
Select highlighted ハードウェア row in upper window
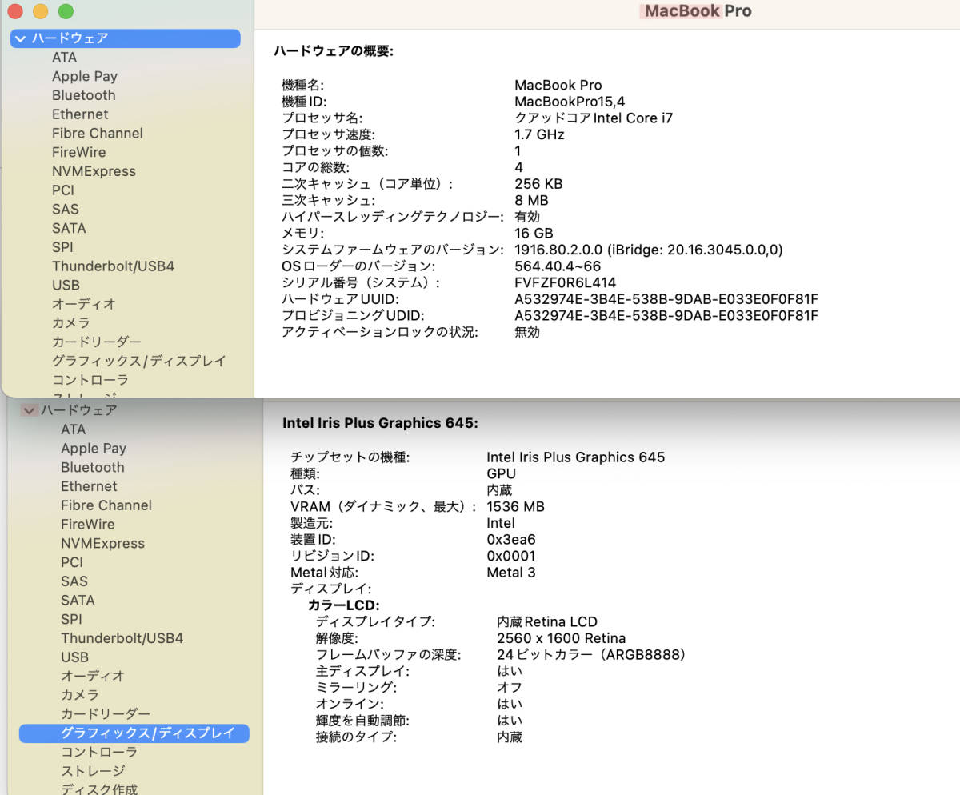click(125, 38)
